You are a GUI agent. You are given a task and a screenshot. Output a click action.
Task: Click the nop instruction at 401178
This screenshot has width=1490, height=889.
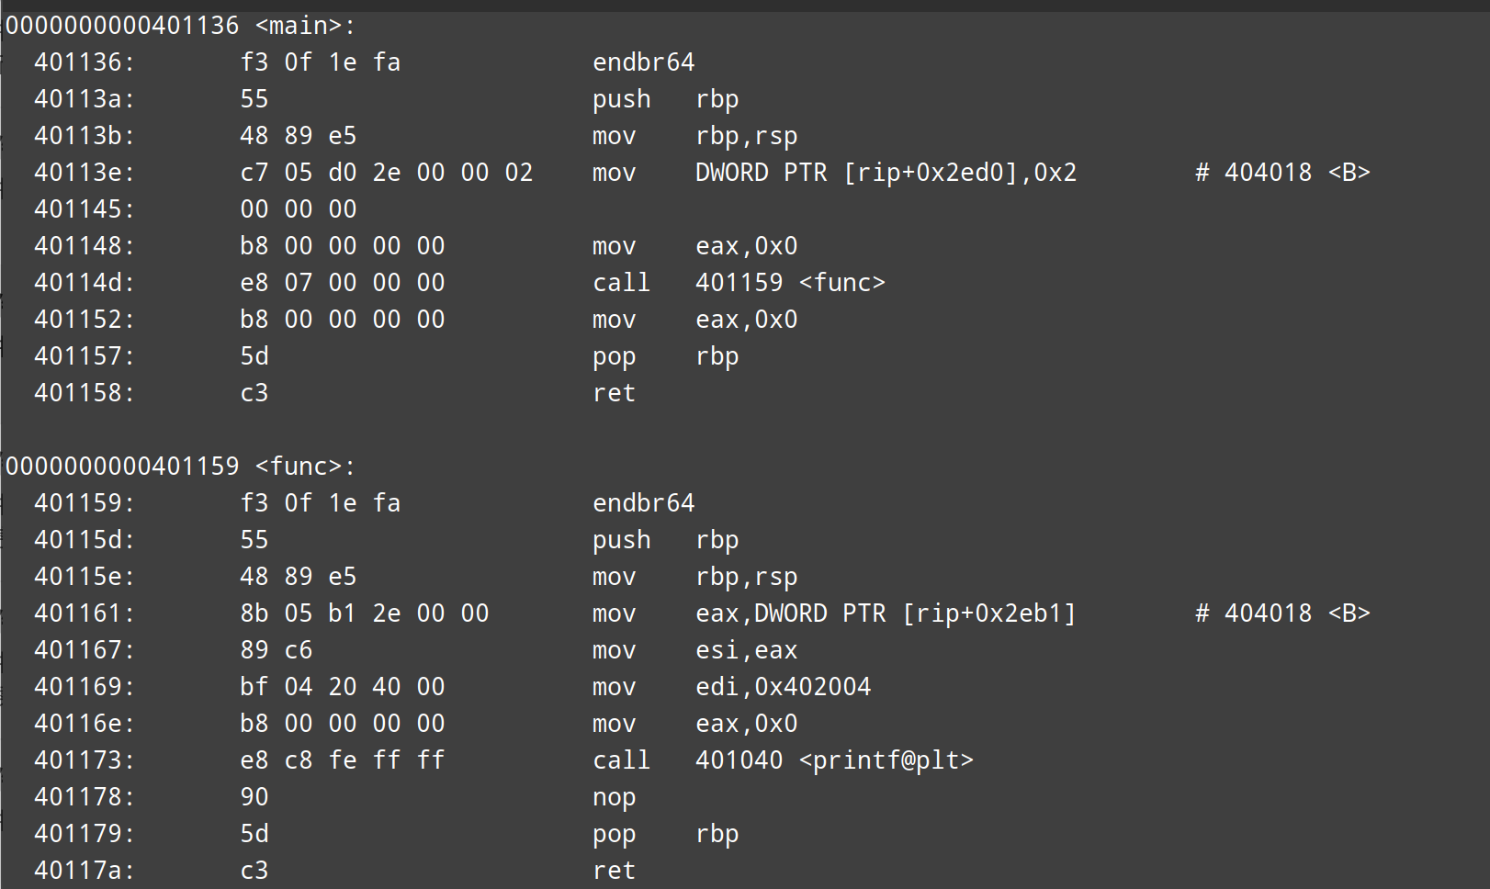click(614, 797)
